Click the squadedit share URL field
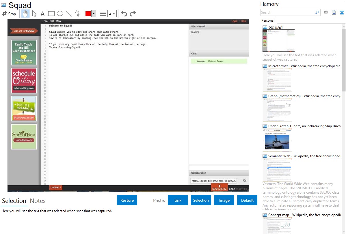Screen dimensions: 346x234 click(213, 181)
